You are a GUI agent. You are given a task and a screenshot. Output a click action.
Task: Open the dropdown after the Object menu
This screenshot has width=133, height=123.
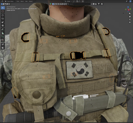[35, 1]
